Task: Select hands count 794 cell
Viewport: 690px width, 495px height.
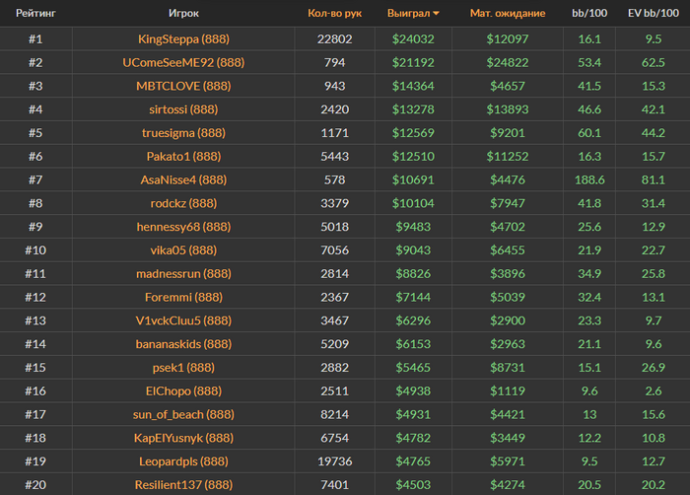Action: (334, 62)
